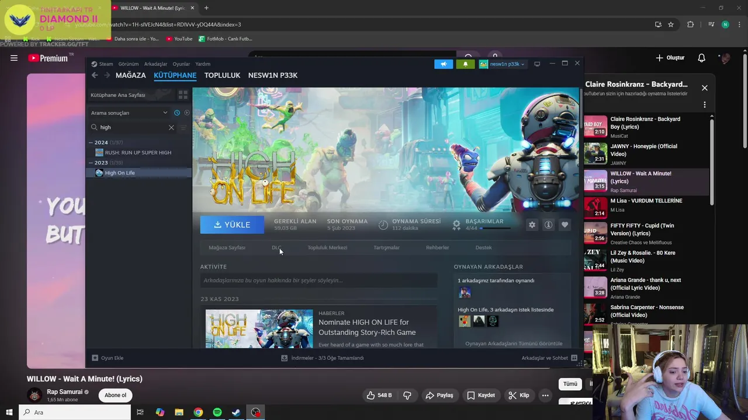Open playlist panel three-dot options menu
This screenshot has height=420, width=748.
click(x=705, y=105)
